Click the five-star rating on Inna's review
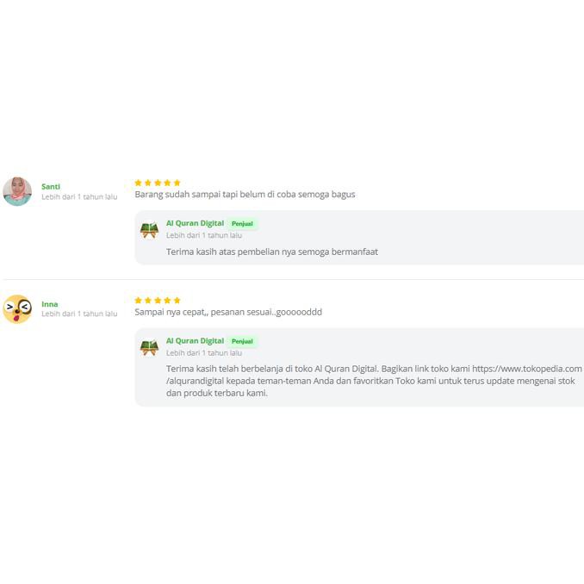Image resolution: width=584 pixels, height=584 pixels. pos(158,300)
